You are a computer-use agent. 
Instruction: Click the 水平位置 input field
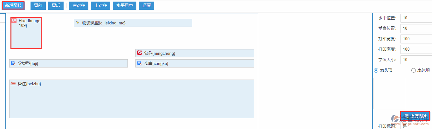pyautogui.click(x=416, y=18)
